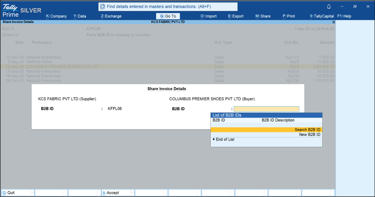Viewport: 375px width, 197px height.
Task: Click Party B2B ID is missing text
Action: pos(118,35)
